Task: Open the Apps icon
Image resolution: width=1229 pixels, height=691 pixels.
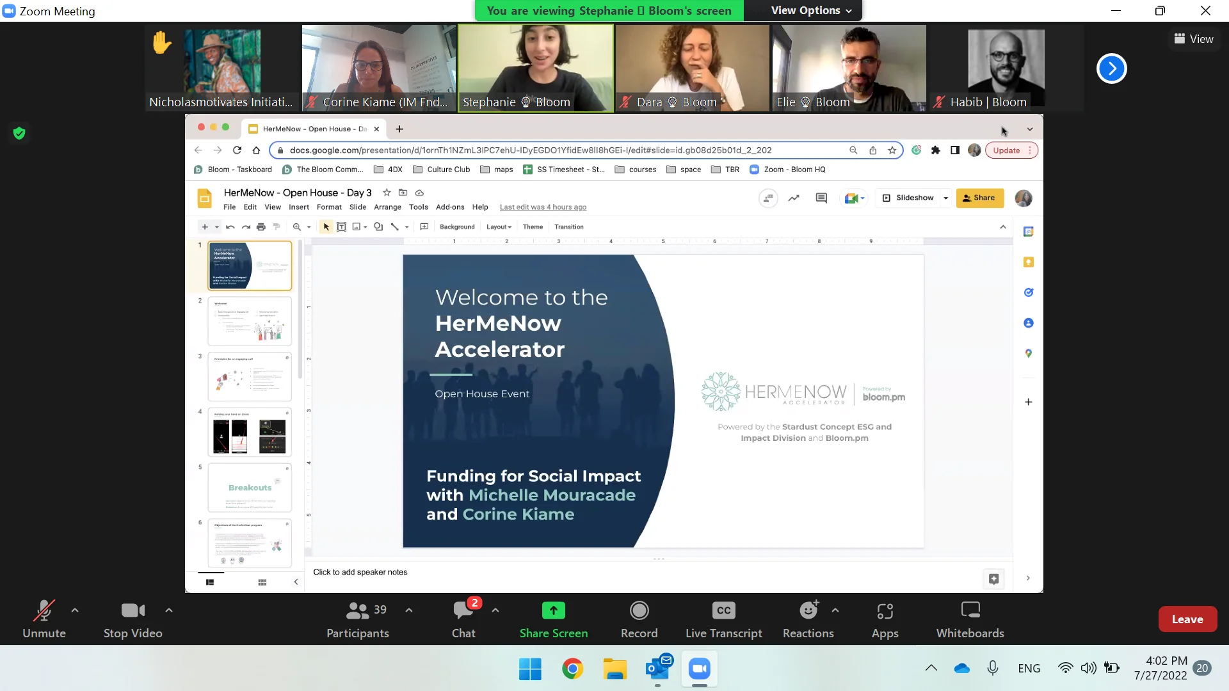Action: 885,610
